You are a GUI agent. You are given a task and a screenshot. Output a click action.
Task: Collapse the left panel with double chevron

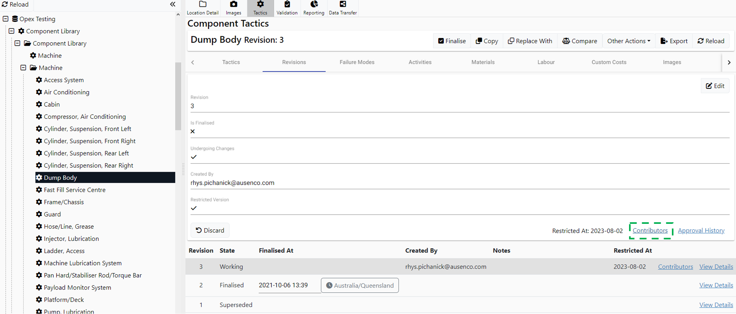click(173, 4)
